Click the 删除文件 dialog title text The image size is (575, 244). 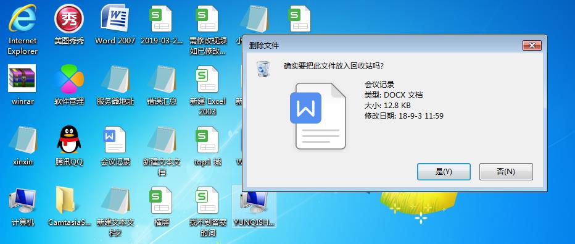tap(264, 46)
